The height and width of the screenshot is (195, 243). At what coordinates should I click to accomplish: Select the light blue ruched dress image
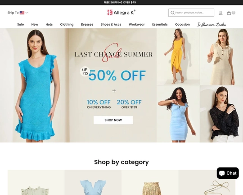pyautogui.click(x=178, y=114)
